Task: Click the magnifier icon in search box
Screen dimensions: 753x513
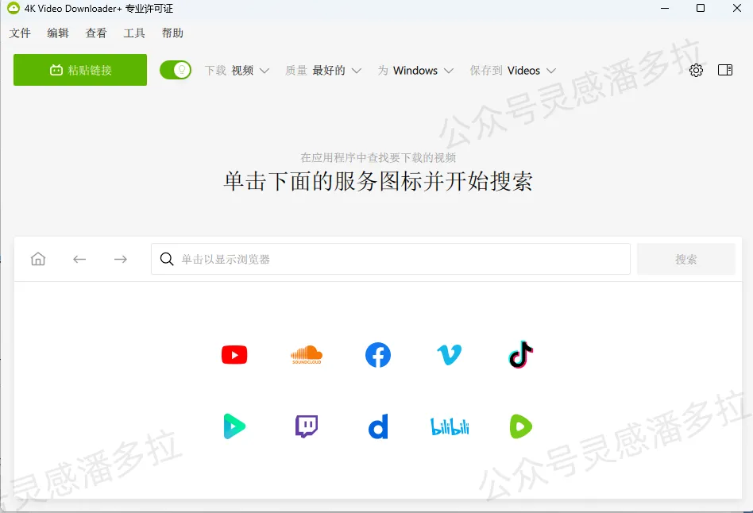Action: [167, 259]
